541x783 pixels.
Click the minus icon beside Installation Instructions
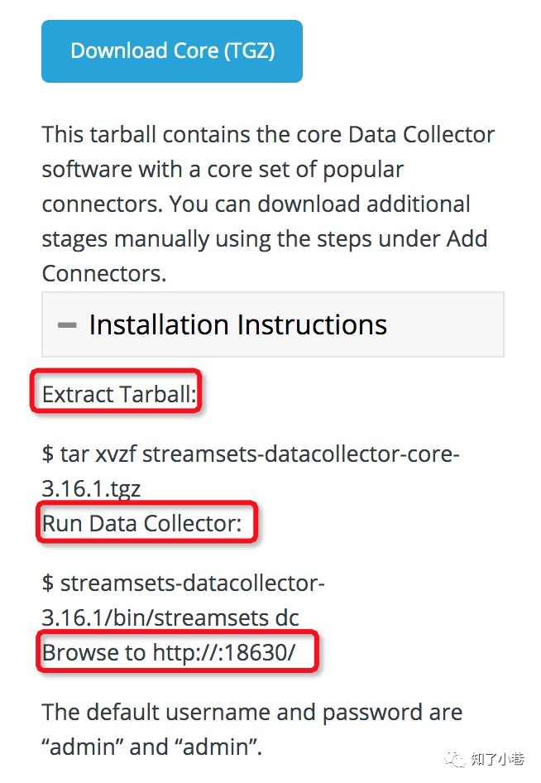click(x=67, y=325)
